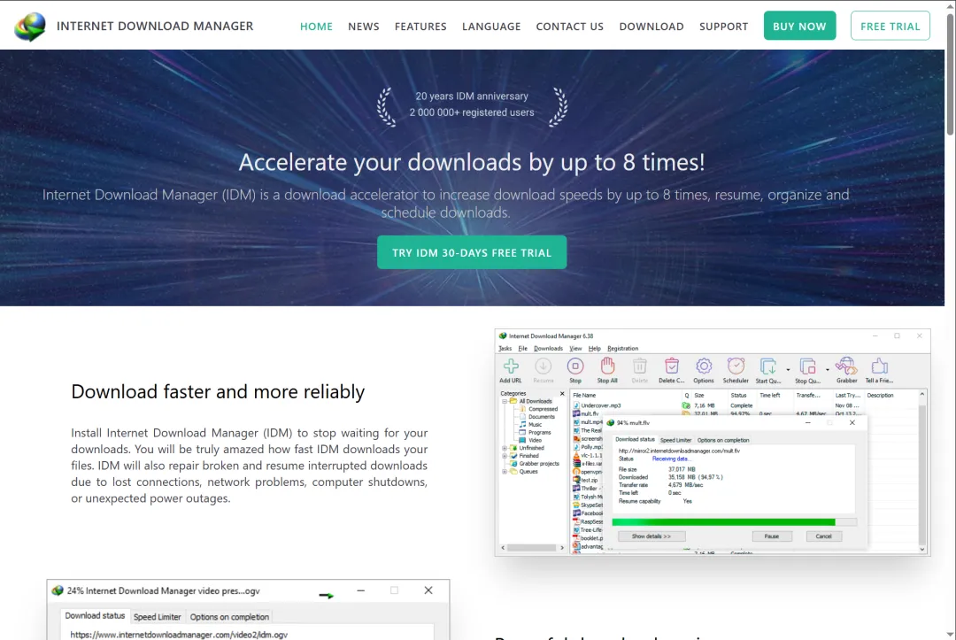Expand the Queues category node
Viewport: 956px width, 640px height.
pyautogui.click(x=505, y=471)
